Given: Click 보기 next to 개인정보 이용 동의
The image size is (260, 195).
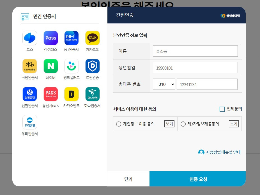Looking at the screenshot, I should pyautogui.click(x=169, y=124).
